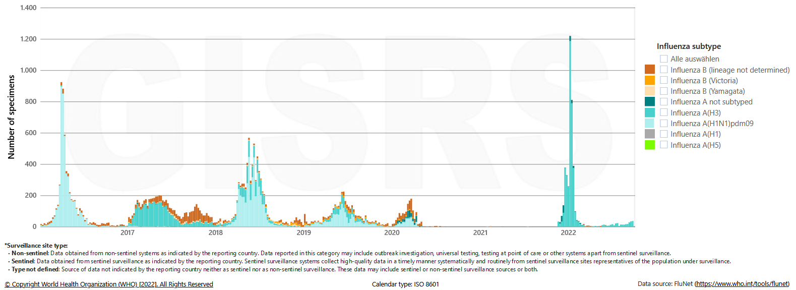Image resolution: width=796 pixels, height=290 pixels.
Task: Open the FluNet data source link
Action: pyautogui.click(x=742, y=284)
